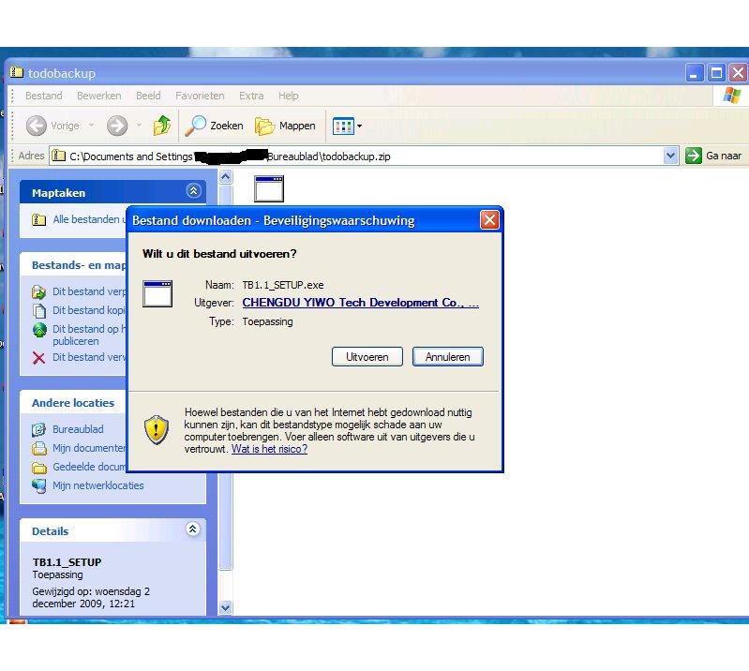Click TB1.1_SETUP name in Details panel
Viewport: 749px width, 671px height.
[x=67, y=562]
